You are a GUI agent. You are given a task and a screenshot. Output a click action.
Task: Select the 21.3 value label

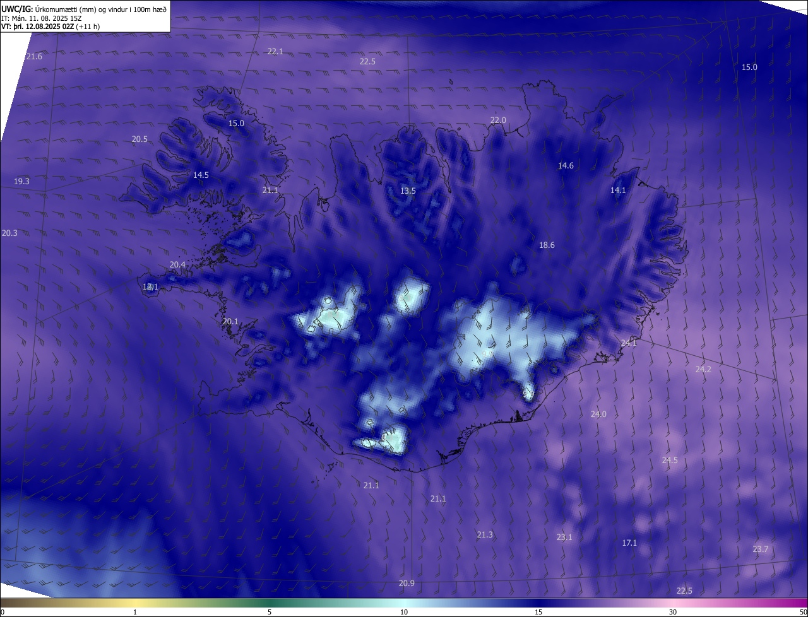click(485, 535)
